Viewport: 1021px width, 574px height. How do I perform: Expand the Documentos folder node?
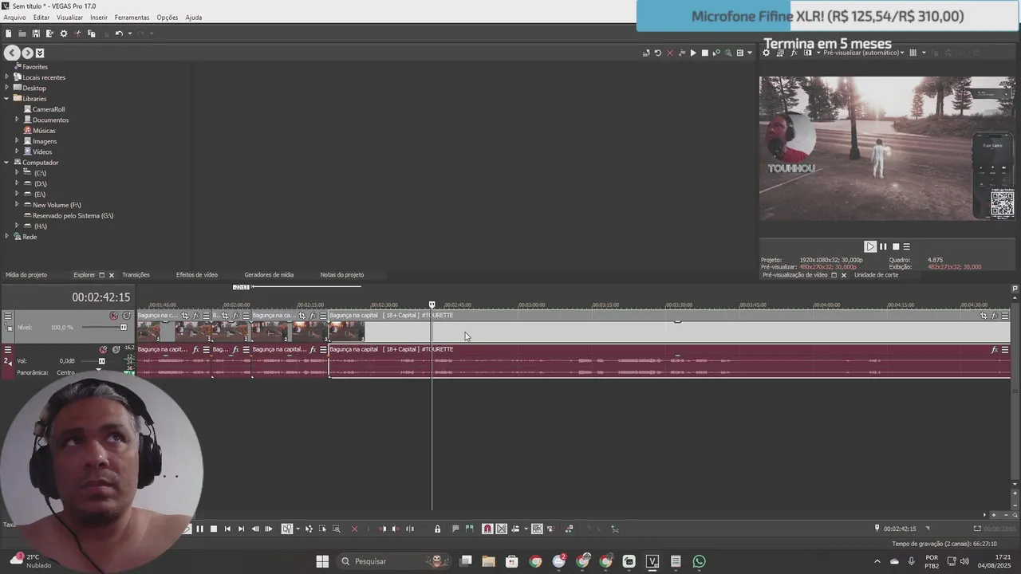[17, 120]
